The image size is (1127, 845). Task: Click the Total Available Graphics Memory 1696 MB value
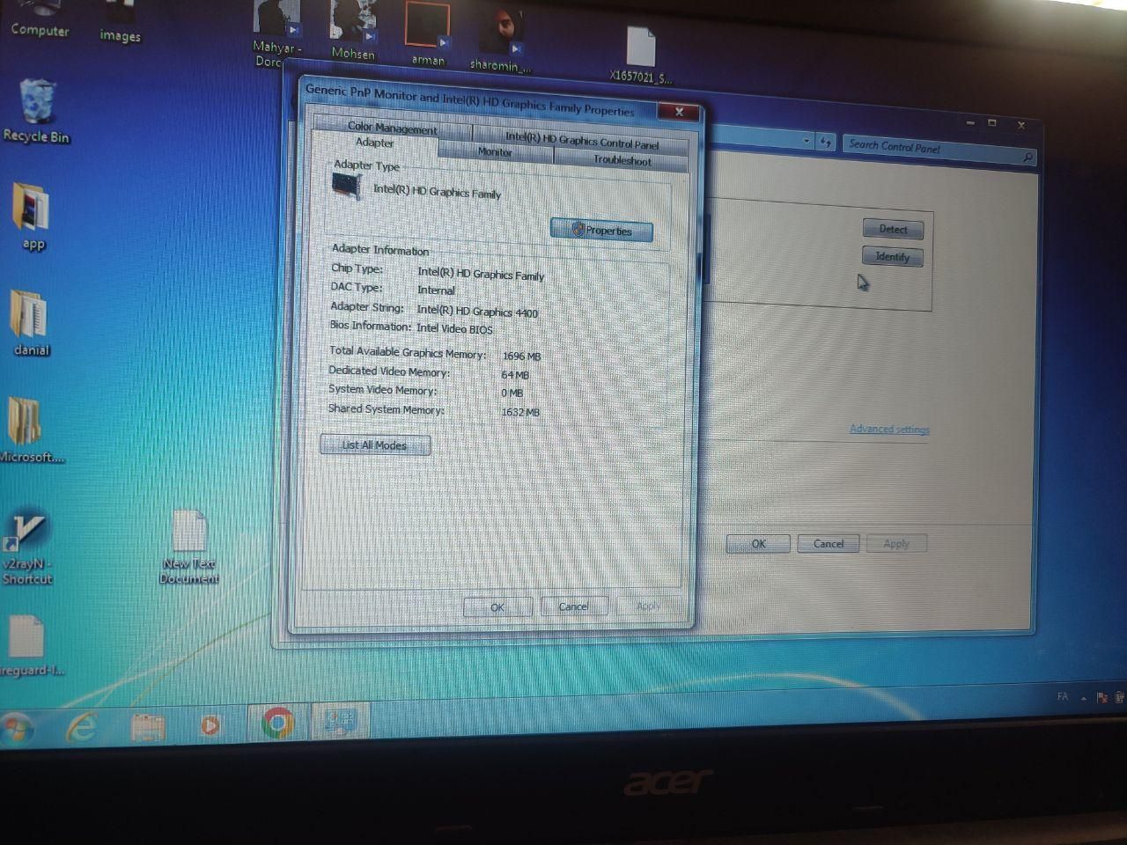pos(521,356)
